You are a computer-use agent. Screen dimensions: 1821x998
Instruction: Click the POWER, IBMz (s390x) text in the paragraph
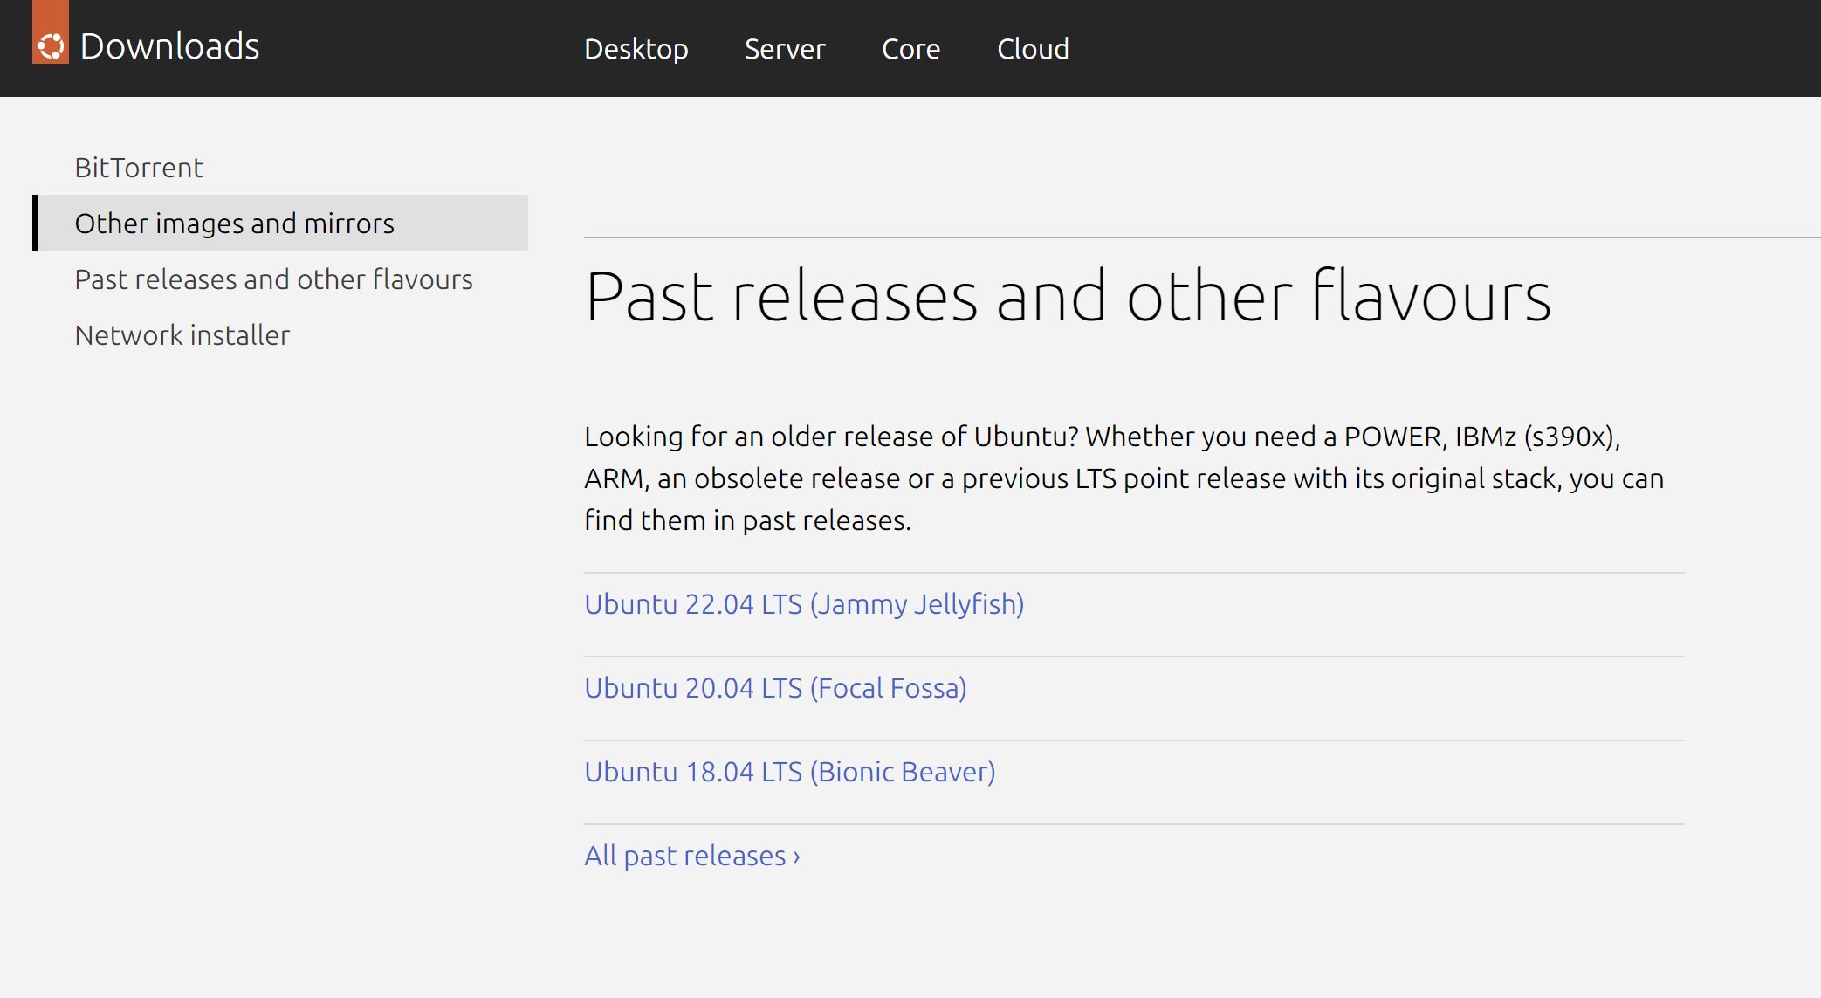1481,437
